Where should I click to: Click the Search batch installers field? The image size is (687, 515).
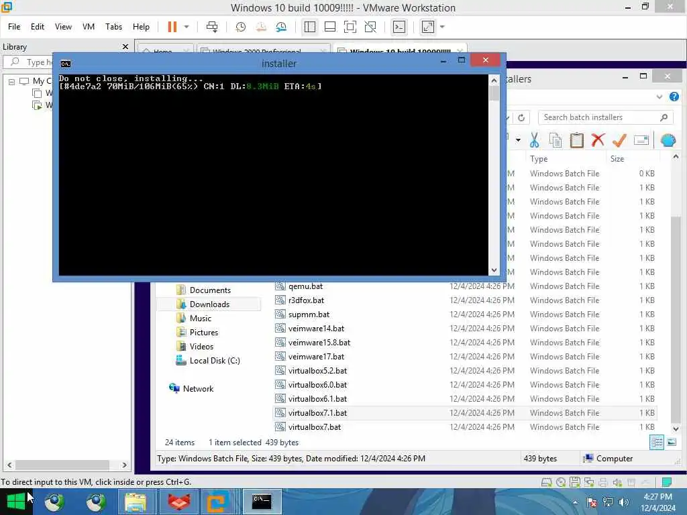click(x=604, y=117)
